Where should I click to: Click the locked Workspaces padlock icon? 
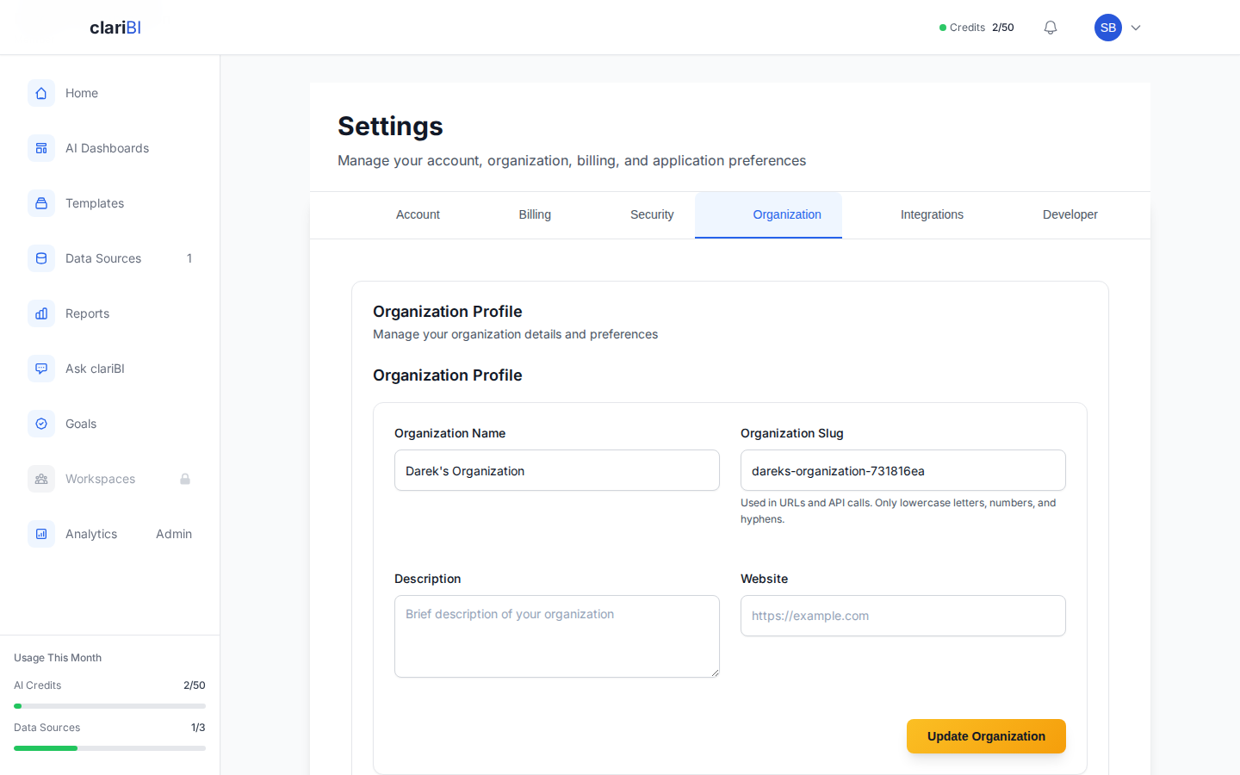(x=185, y=479)
